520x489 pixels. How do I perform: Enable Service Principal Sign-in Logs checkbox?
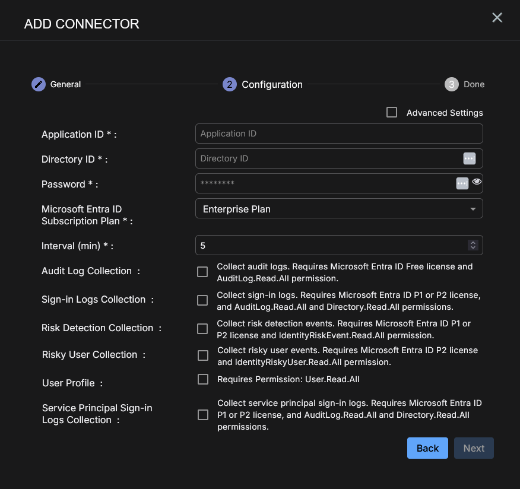[203, 415]
